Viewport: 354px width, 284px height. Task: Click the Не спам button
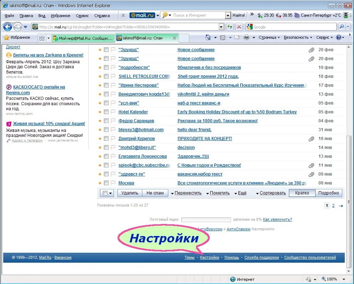tap(155, 193)
